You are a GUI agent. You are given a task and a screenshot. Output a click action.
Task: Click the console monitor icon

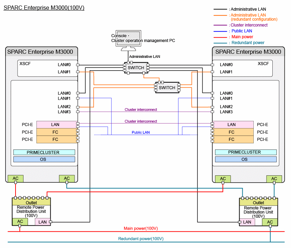point(128,40)
